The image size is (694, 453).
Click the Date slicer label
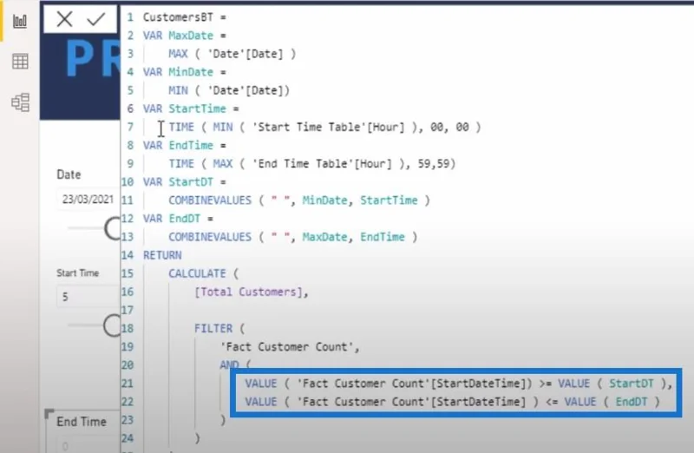pos(69,174)
